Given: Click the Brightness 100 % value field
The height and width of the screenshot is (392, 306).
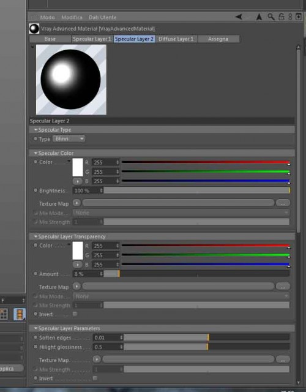Looking at the screenshot, I should point(88,190).
